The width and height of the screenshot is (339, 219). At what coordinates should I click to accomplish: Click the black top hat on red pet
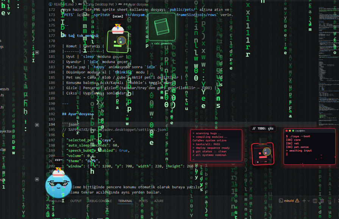point(262,141)
